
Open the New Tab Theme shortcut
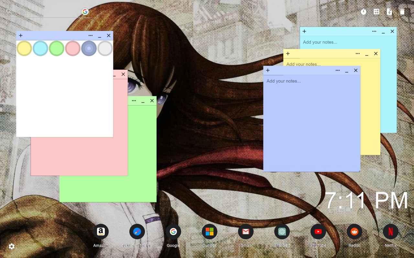(x=137, y=232)
